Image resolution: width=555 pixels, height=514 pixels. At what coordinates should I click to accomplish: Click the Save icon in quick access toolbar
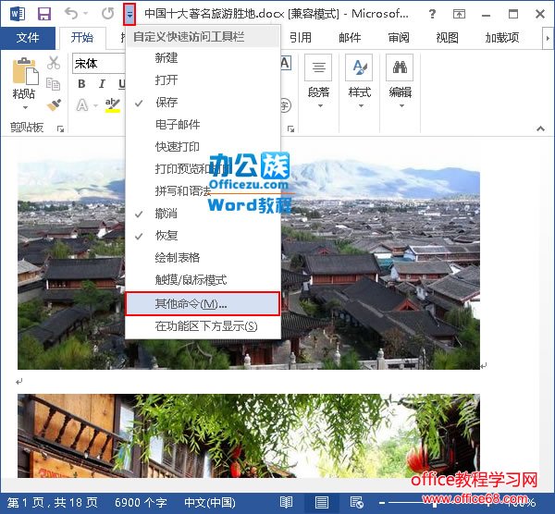44,14
